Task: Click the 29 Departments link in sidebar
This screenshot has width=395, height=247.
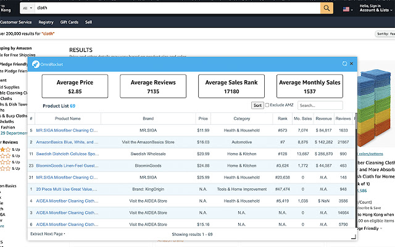Action: tap(14, 133)
